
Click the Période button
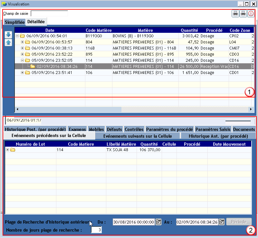(x=239, y=222)
